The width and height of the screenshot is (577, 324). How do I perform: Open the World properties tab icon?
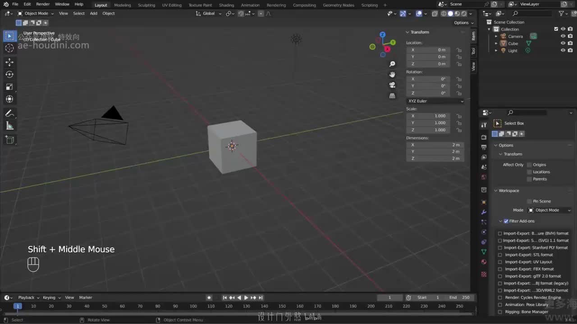(484, 177)
